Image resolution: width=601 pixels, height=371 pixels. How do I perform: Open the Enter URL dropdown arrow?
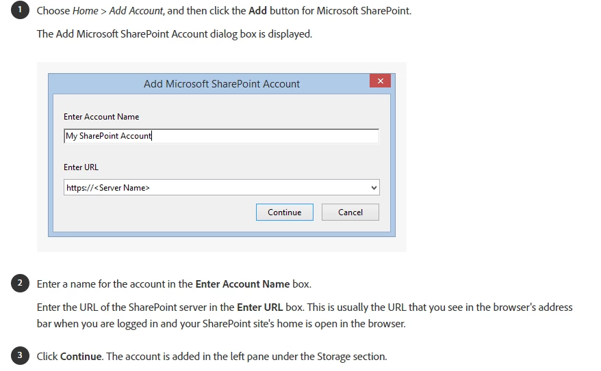point(374,188)
